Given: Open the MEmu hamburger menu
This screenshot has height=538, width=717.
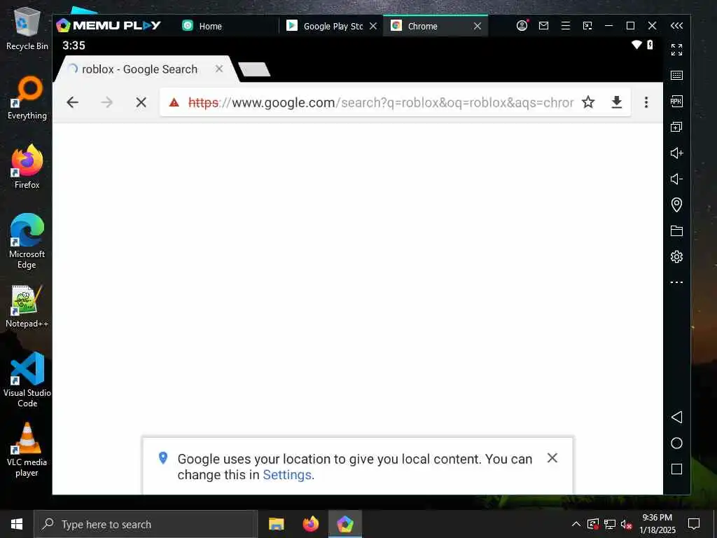Looking at the screenshot, I should tap(566, 26).
